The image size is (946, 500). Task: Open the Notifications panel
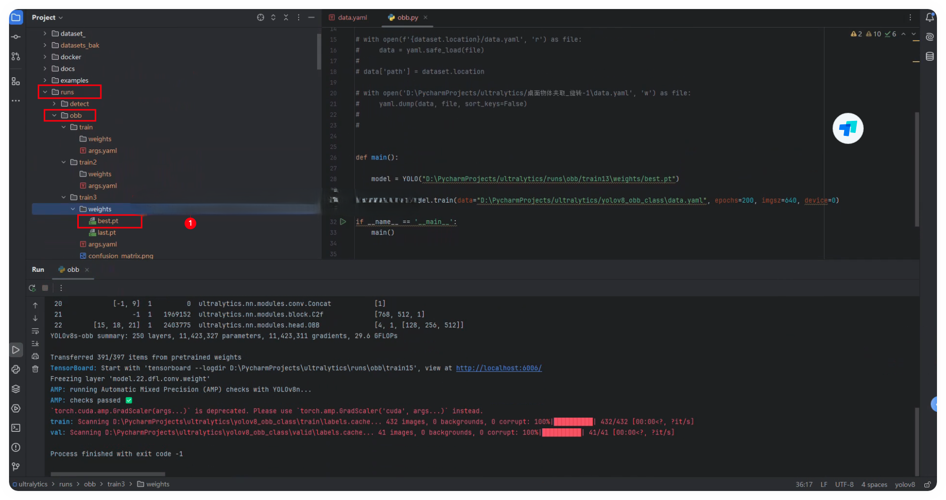[930, 18]
